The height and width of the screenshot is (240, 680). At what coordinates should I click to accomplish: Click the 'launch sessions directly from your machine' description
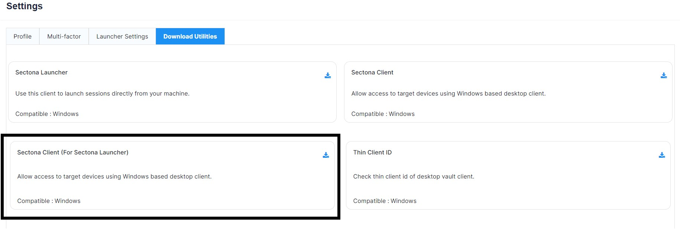click(x=102, y=94)
